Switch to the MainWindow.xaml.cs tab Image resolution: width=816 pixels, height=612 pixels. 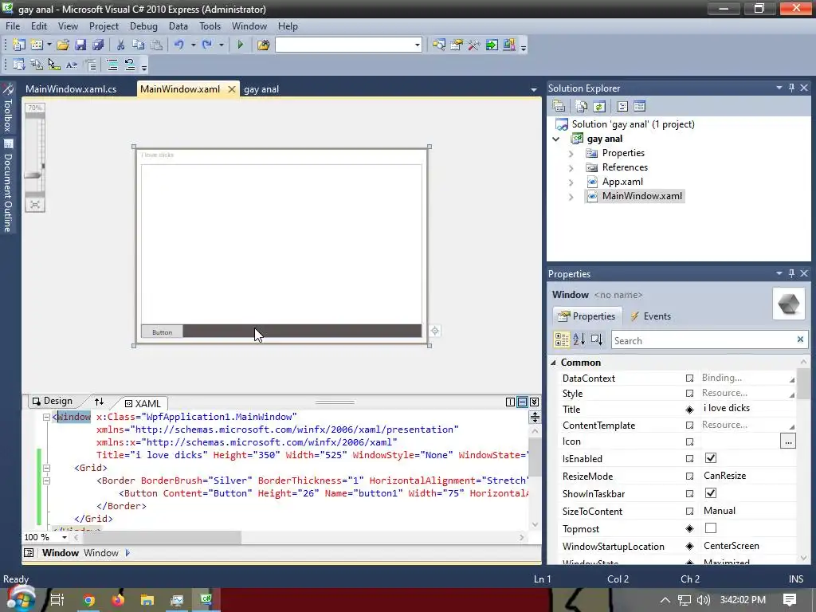71,89
